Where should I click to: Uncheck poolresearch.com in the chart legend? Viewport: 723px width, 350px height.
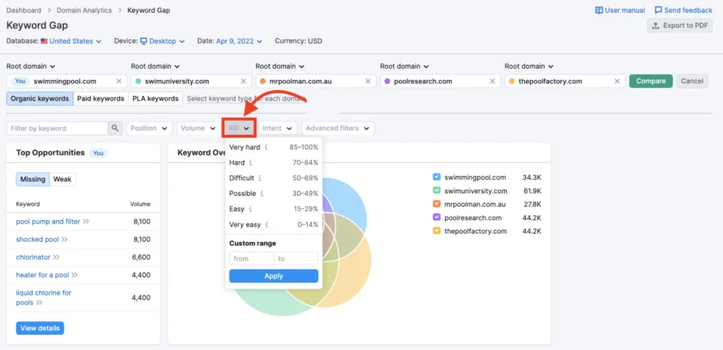click(436, 217)
